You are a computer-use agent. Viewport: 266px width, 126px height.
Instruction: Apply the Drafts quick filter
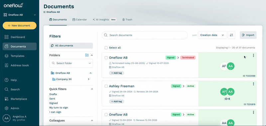(53, 94)
